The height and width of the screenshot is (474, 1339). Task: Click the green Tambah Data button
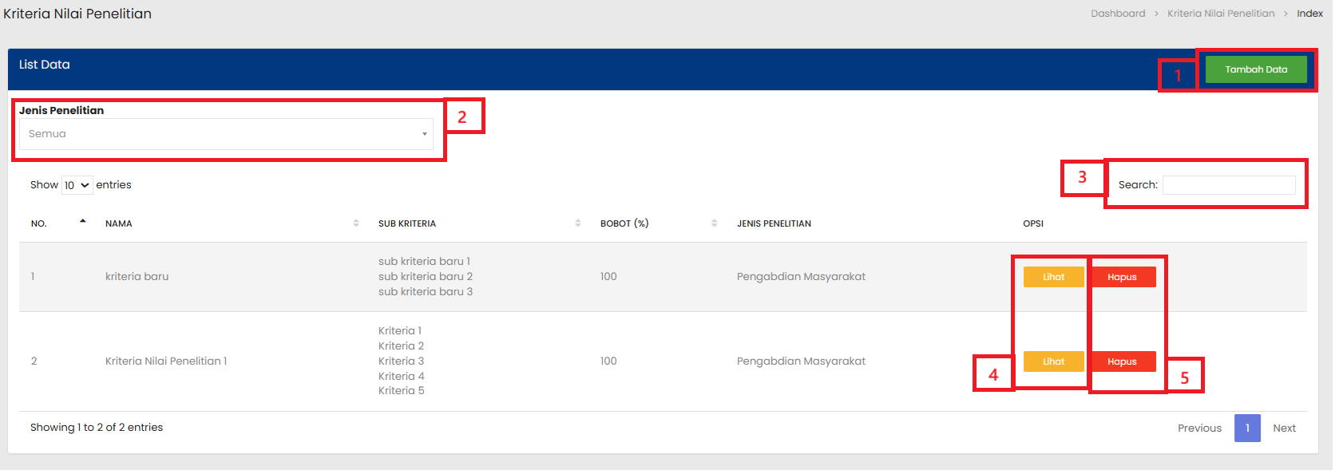click(1255, 69)
